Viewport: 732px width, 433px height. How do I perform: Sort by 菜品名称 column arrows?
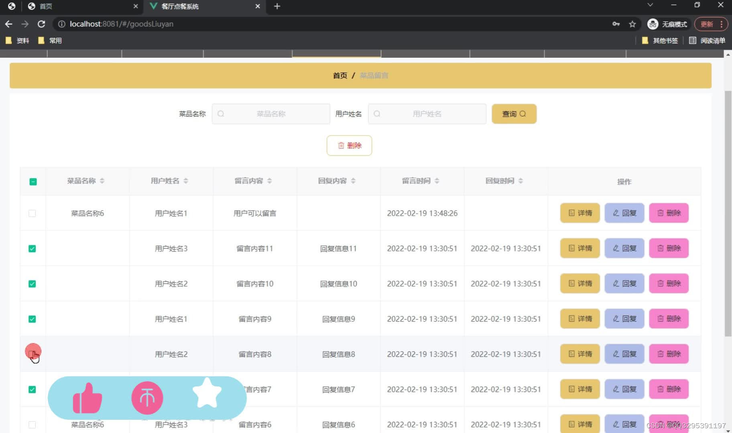[102, 181]
